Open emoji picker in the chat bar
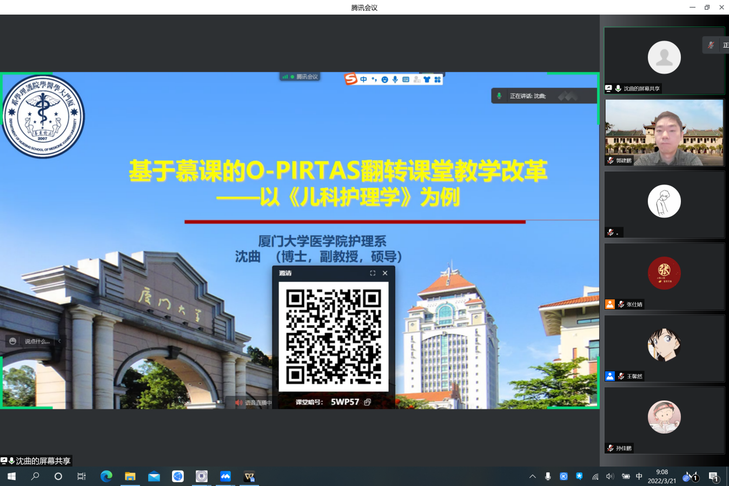Screen dimensions: 729x486 [x=13, y=341]
